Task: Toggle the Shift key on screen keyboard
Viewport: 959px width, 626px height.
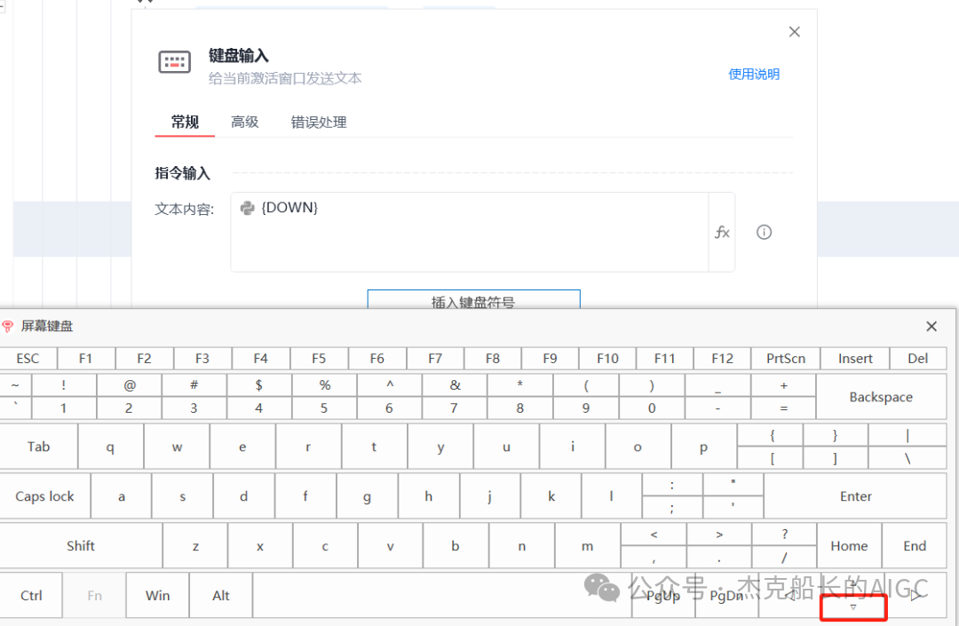Action: 81,545
